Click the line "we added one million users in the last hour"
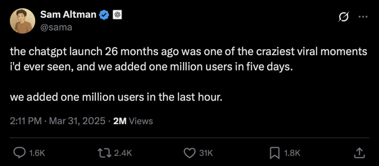Screen dimensions: 379x166 116,98
